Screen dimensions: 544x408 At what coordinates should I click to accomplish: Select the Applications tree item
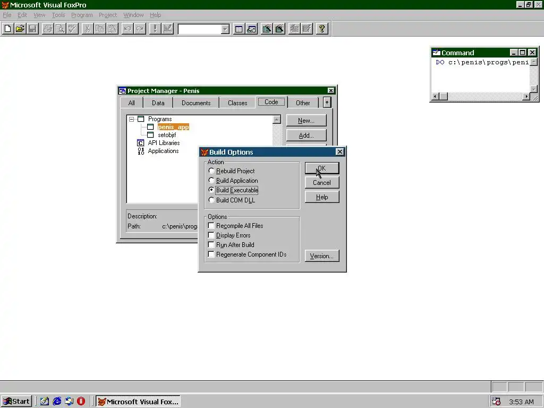click(x=163, y=151)
